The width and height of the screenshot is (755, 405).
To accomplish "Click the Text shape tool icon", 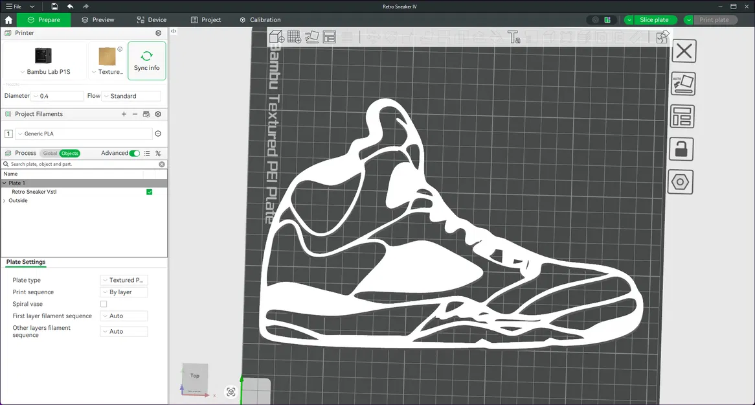I will point(514,37).
